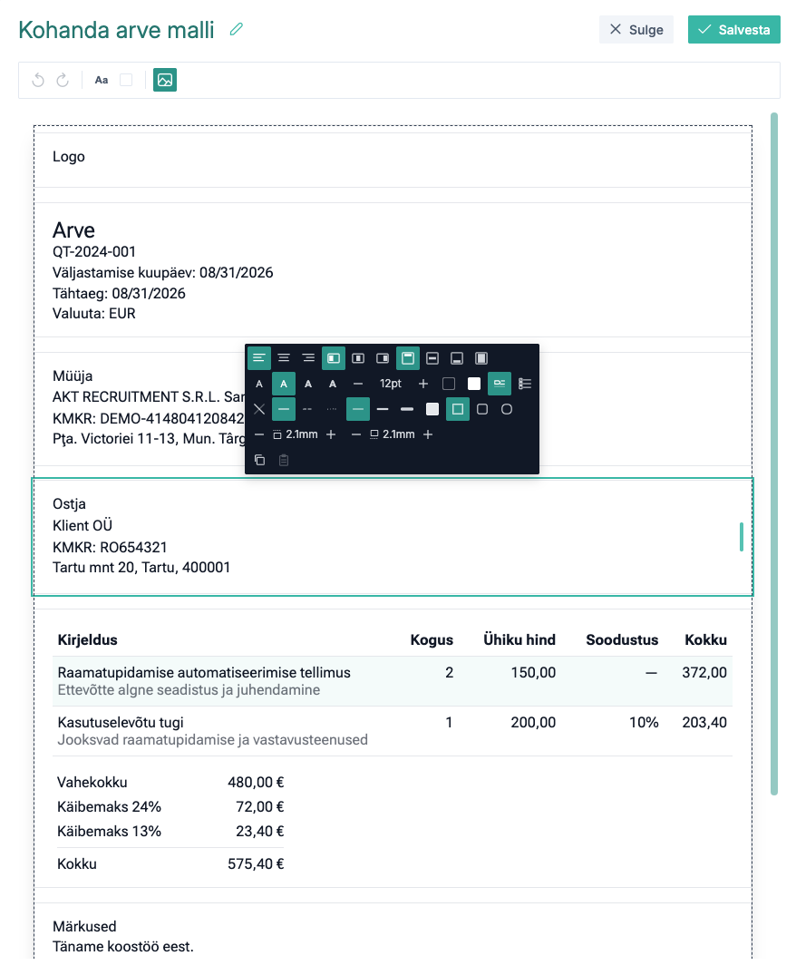This screenshot has height=975, width=796.
Task: Click the empty square color box beside Aa
Action: click(x=126, y=80)
